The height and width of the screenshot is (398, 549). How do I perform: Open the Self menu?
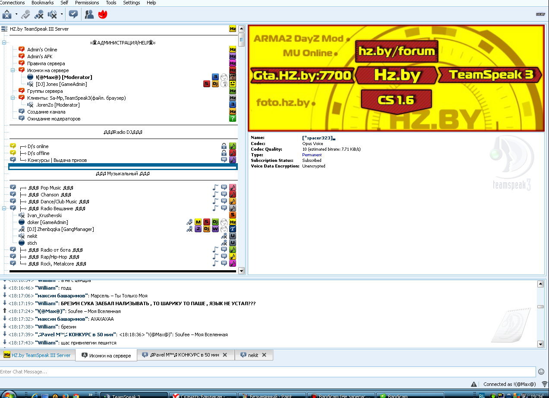(x=64, y=3)
